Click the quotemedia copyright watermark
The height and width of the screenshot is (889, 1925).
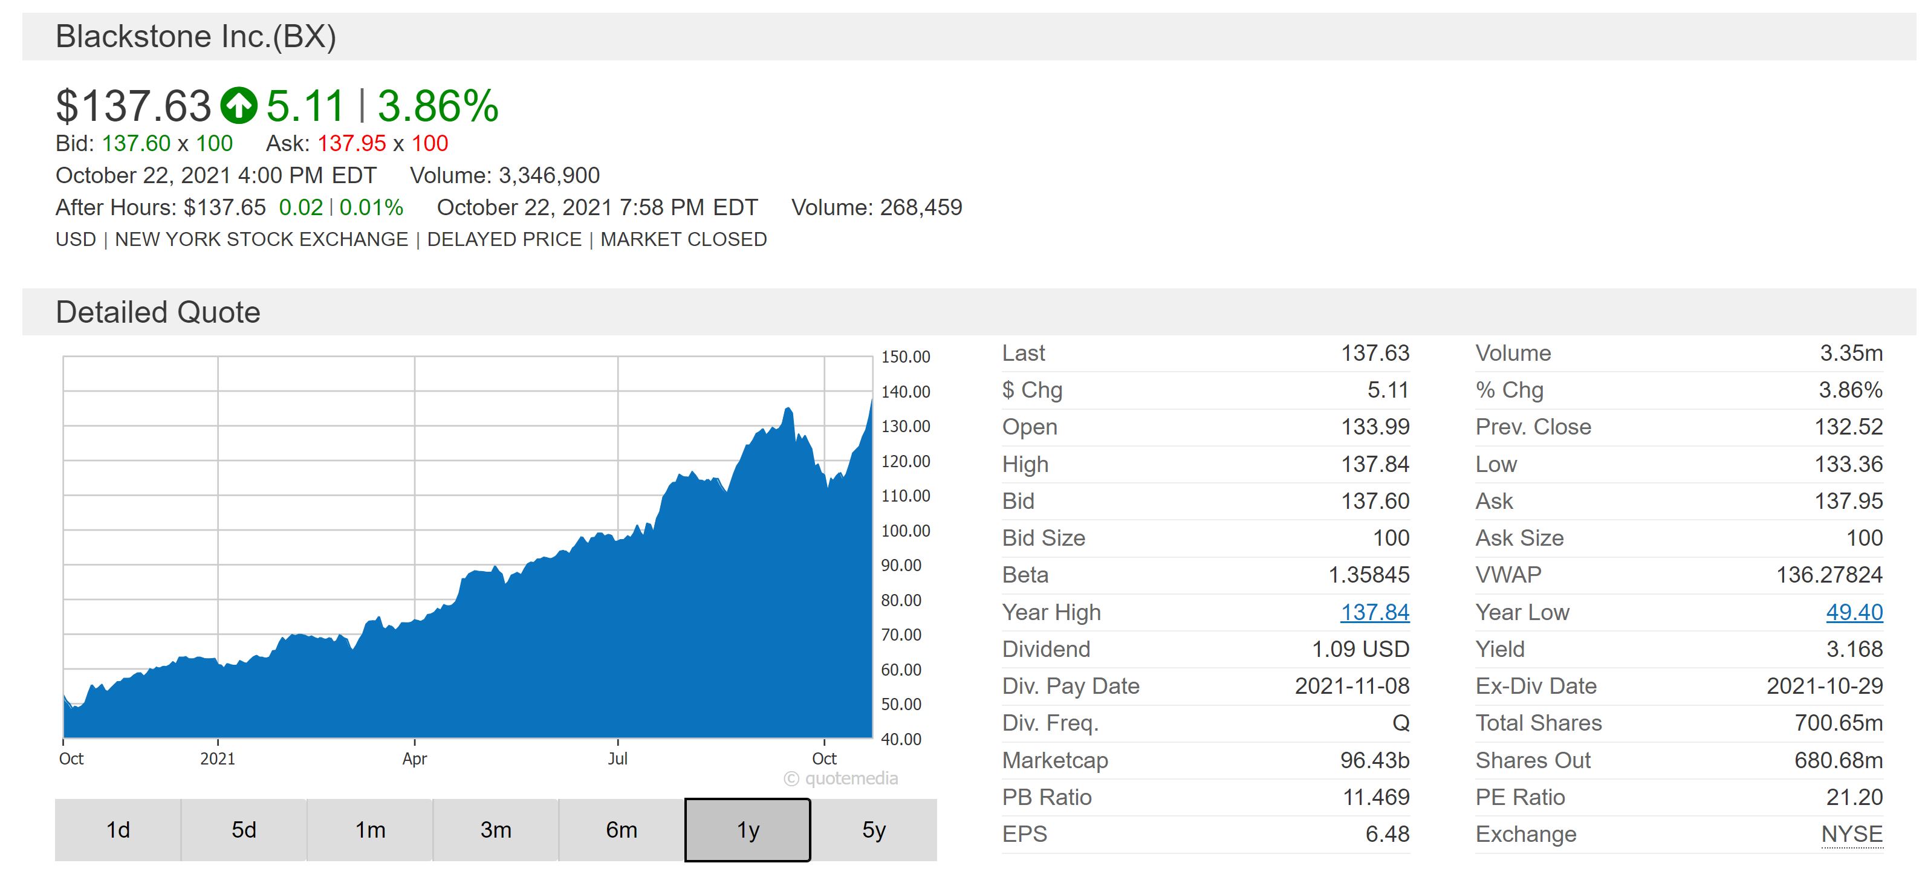pyautogui.click(x=841, y=778)
